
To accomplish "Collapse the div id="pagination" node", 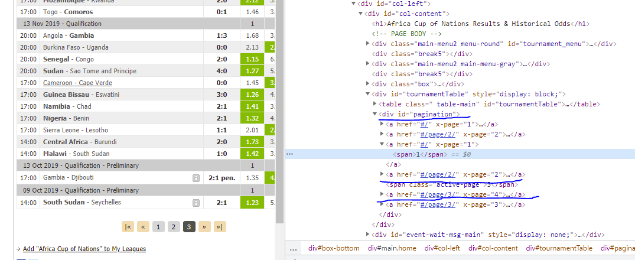I will [375, 114].
